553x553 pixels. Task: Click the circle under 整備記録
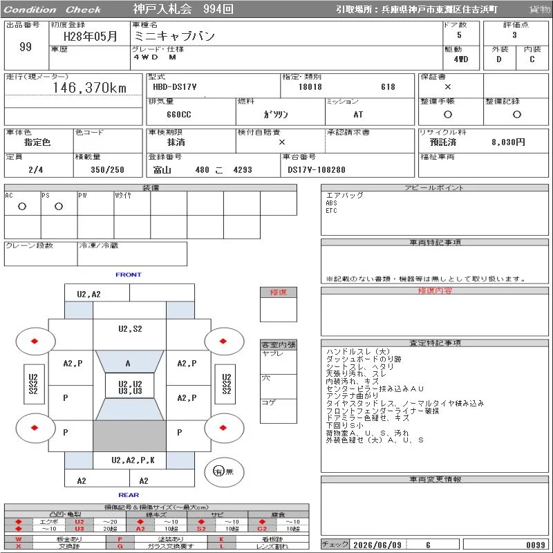pyautogui.click(x=516, y=114)
